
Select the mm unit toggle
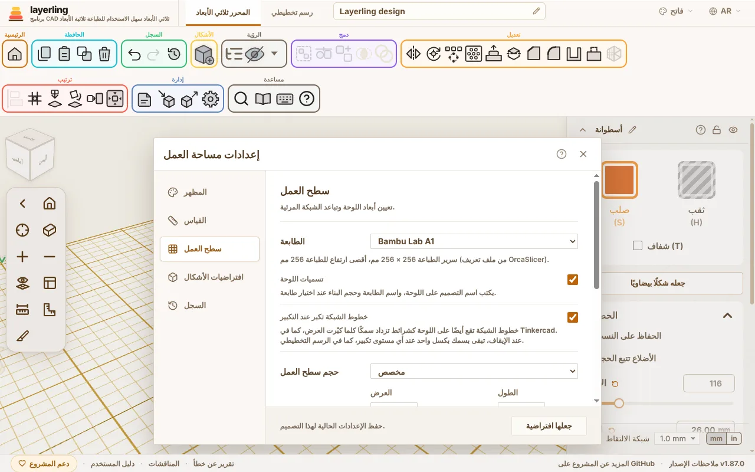click(716, 438)
